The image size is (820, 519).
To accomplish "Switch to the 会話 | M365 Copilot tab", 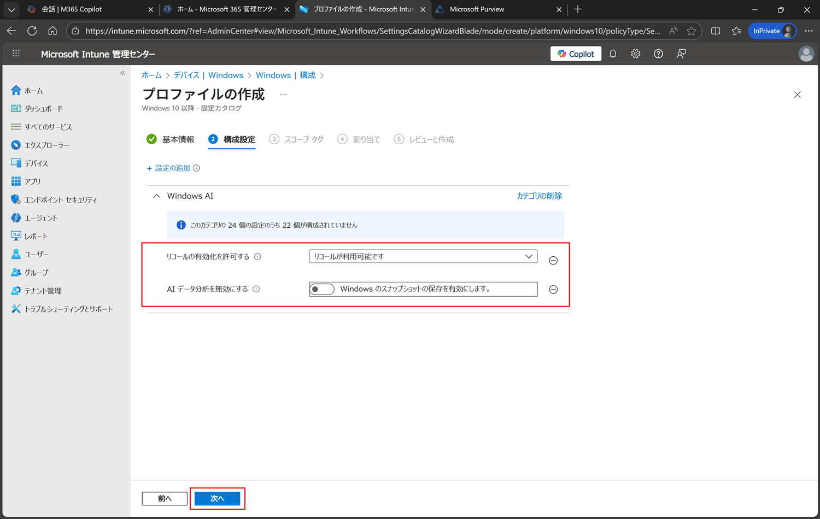I will [90, 9].
